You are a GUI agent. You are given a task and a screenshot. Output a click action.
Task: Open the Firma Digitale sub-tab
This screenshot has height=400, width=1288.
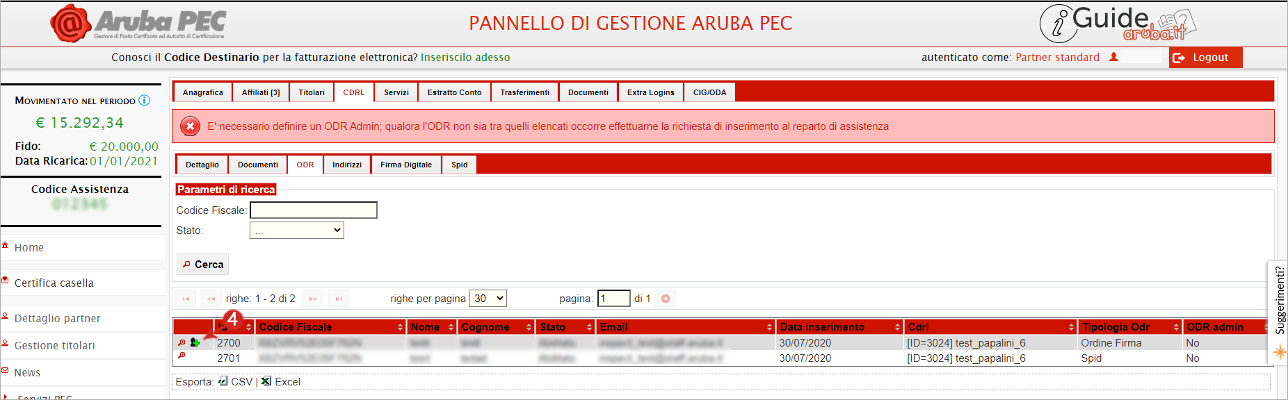click(x=406, y=165)
